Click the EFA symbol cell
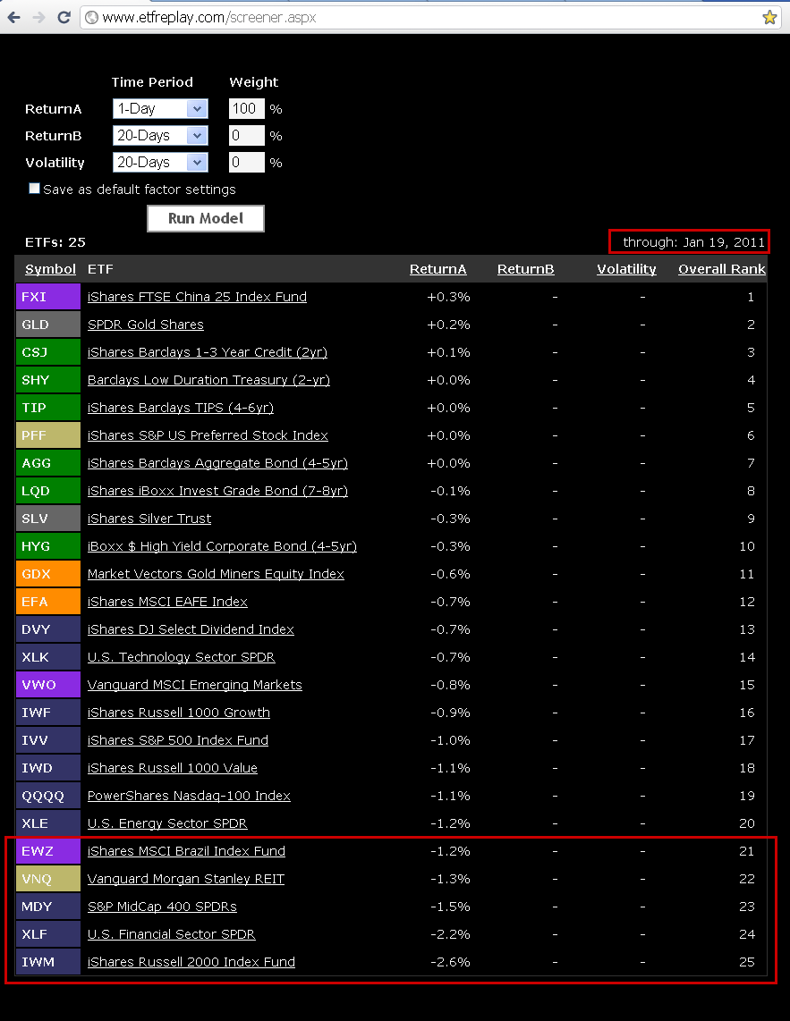This screenshot has height=1021, width=790. (x=48, y=602)
